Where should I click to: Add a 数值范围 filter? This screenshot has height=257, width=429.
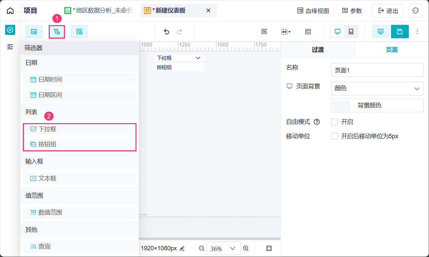tap(79, 212)
